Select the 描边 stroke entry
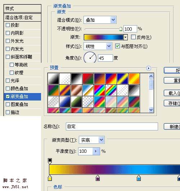 pos(23,112)
